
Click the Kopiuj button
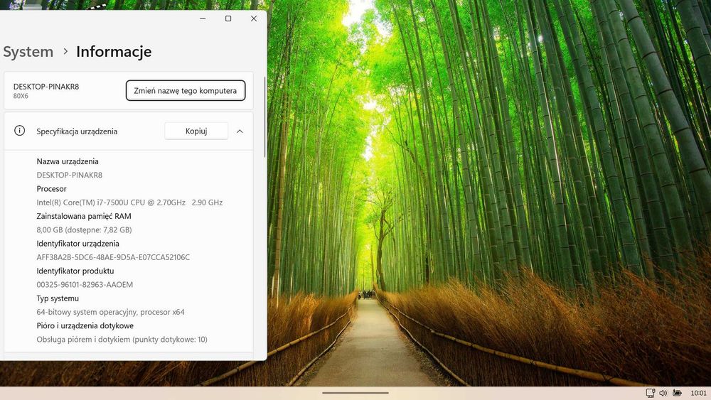pyautogui.click(x=196, y=131)
